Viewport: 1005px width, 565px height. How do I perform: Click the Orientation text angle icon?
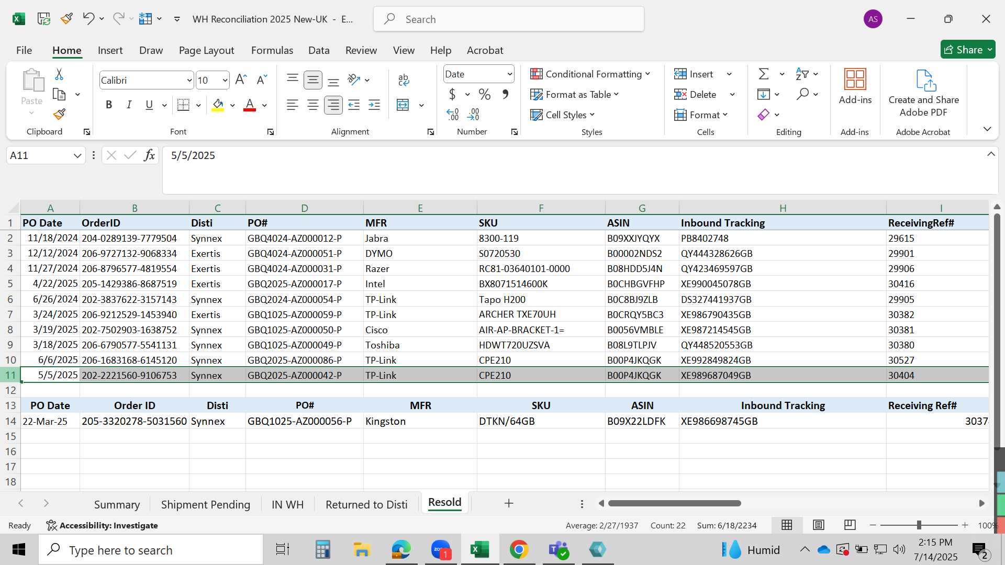354,80
